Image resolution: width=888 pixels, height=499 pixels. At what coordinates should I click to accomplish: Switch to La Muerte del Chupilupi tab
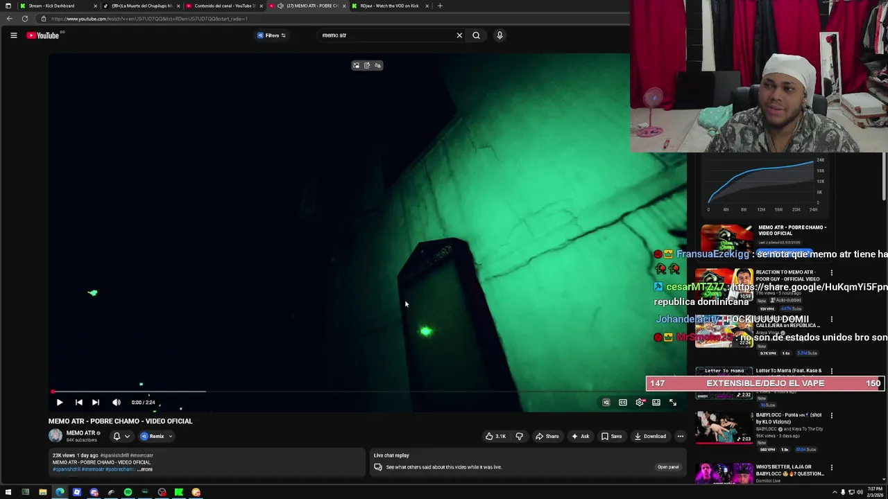pos(142,6)
